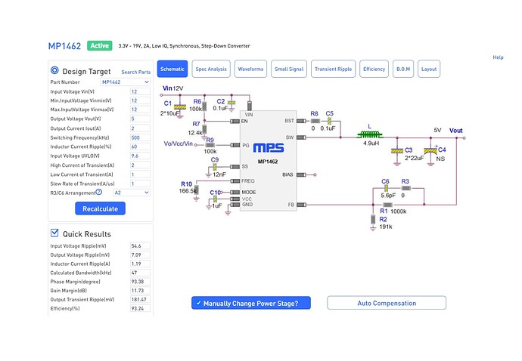Edit the Output Current Iout field
The width and height of the screenshot is (522, 361).
140,128
